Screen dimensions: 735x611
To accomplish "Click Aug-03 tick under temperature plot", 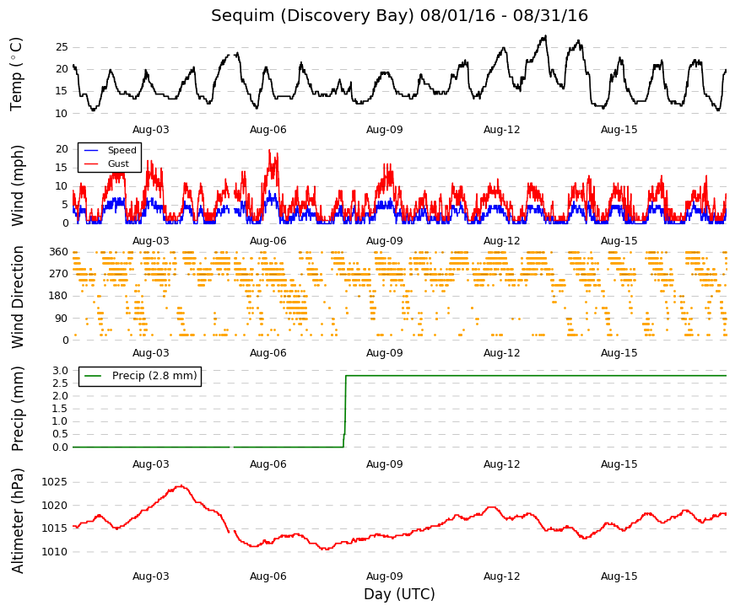I will [x=150, y=130].
